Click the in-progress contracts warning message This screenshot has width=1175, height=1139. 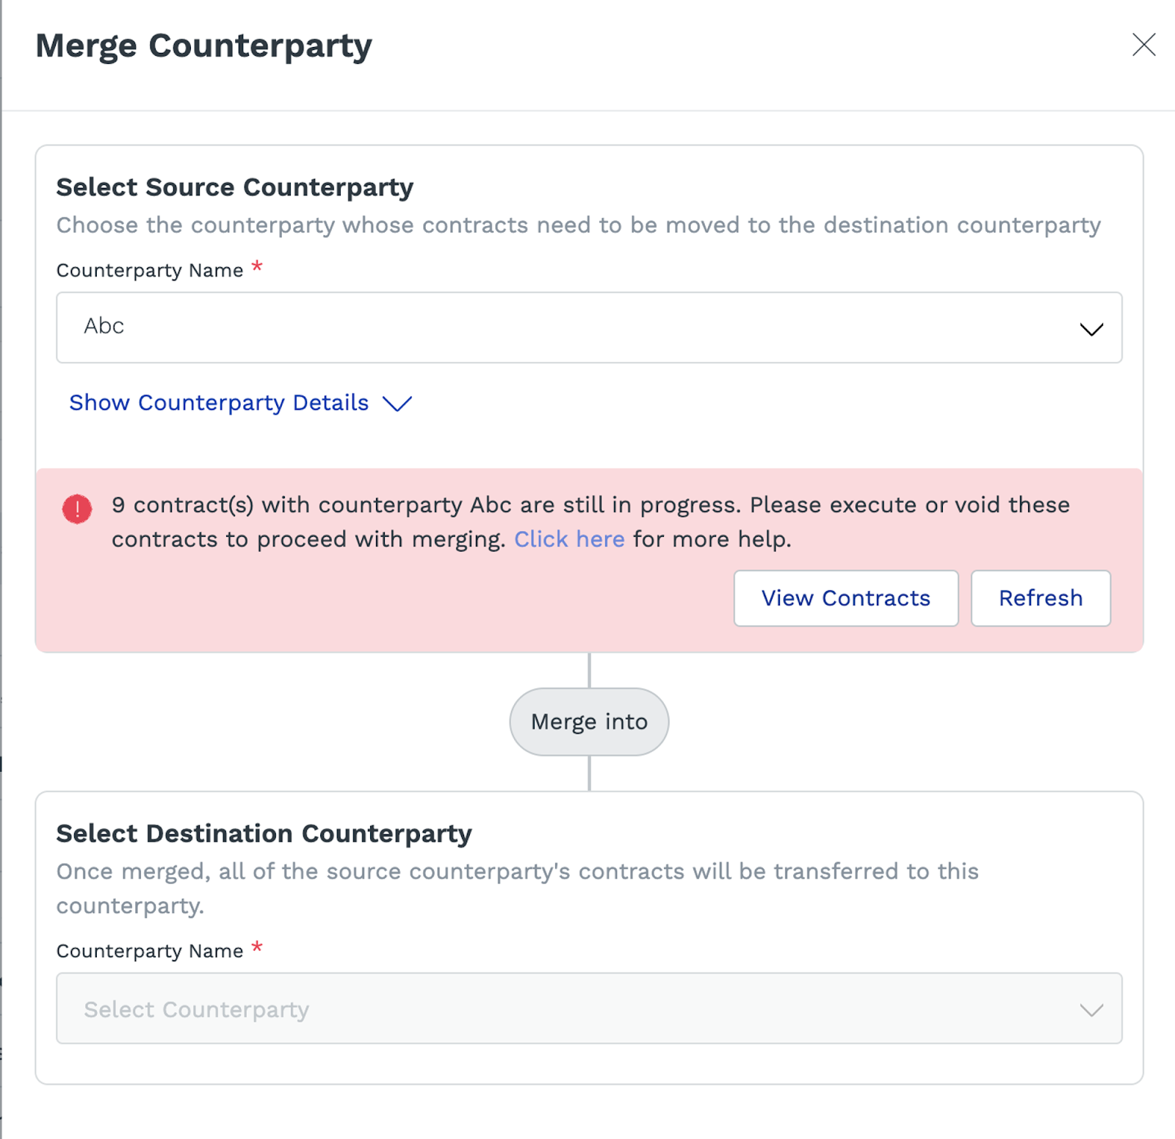[587, 521]
